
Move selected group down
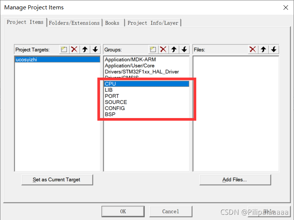coord(184,49)
